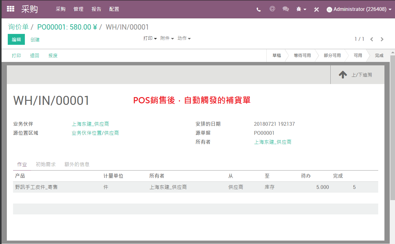Open the 报告 menu
Viewport: 395px width, 244px height.
coord(96,9)
